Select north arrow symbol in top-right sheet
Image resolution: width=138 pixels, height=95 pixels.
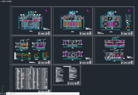pos(129,11)
